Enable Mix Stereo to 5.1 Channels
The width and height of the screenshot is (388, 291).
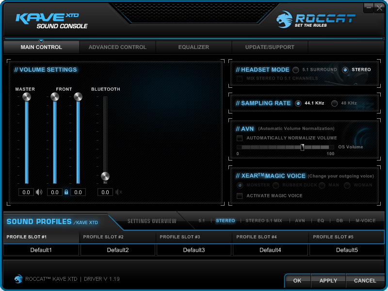pyautogui.click(x=240, y=79)
